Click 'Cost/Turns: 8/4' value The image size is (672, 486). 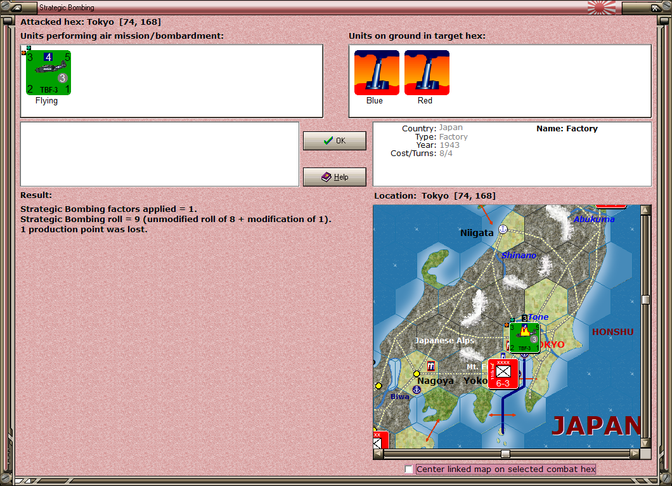pos(446,153)
